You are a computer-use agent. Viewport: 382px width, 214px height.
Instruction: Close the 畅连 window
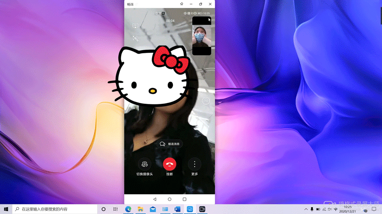click(210, 4)
